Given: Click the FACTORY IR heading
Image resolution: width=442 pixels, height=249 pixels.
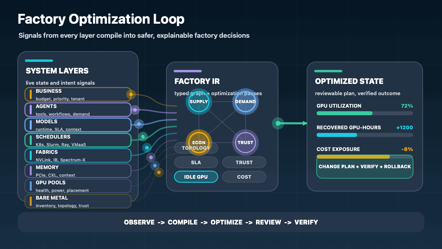Looking at the screenshot, I should tap(197, 81).
